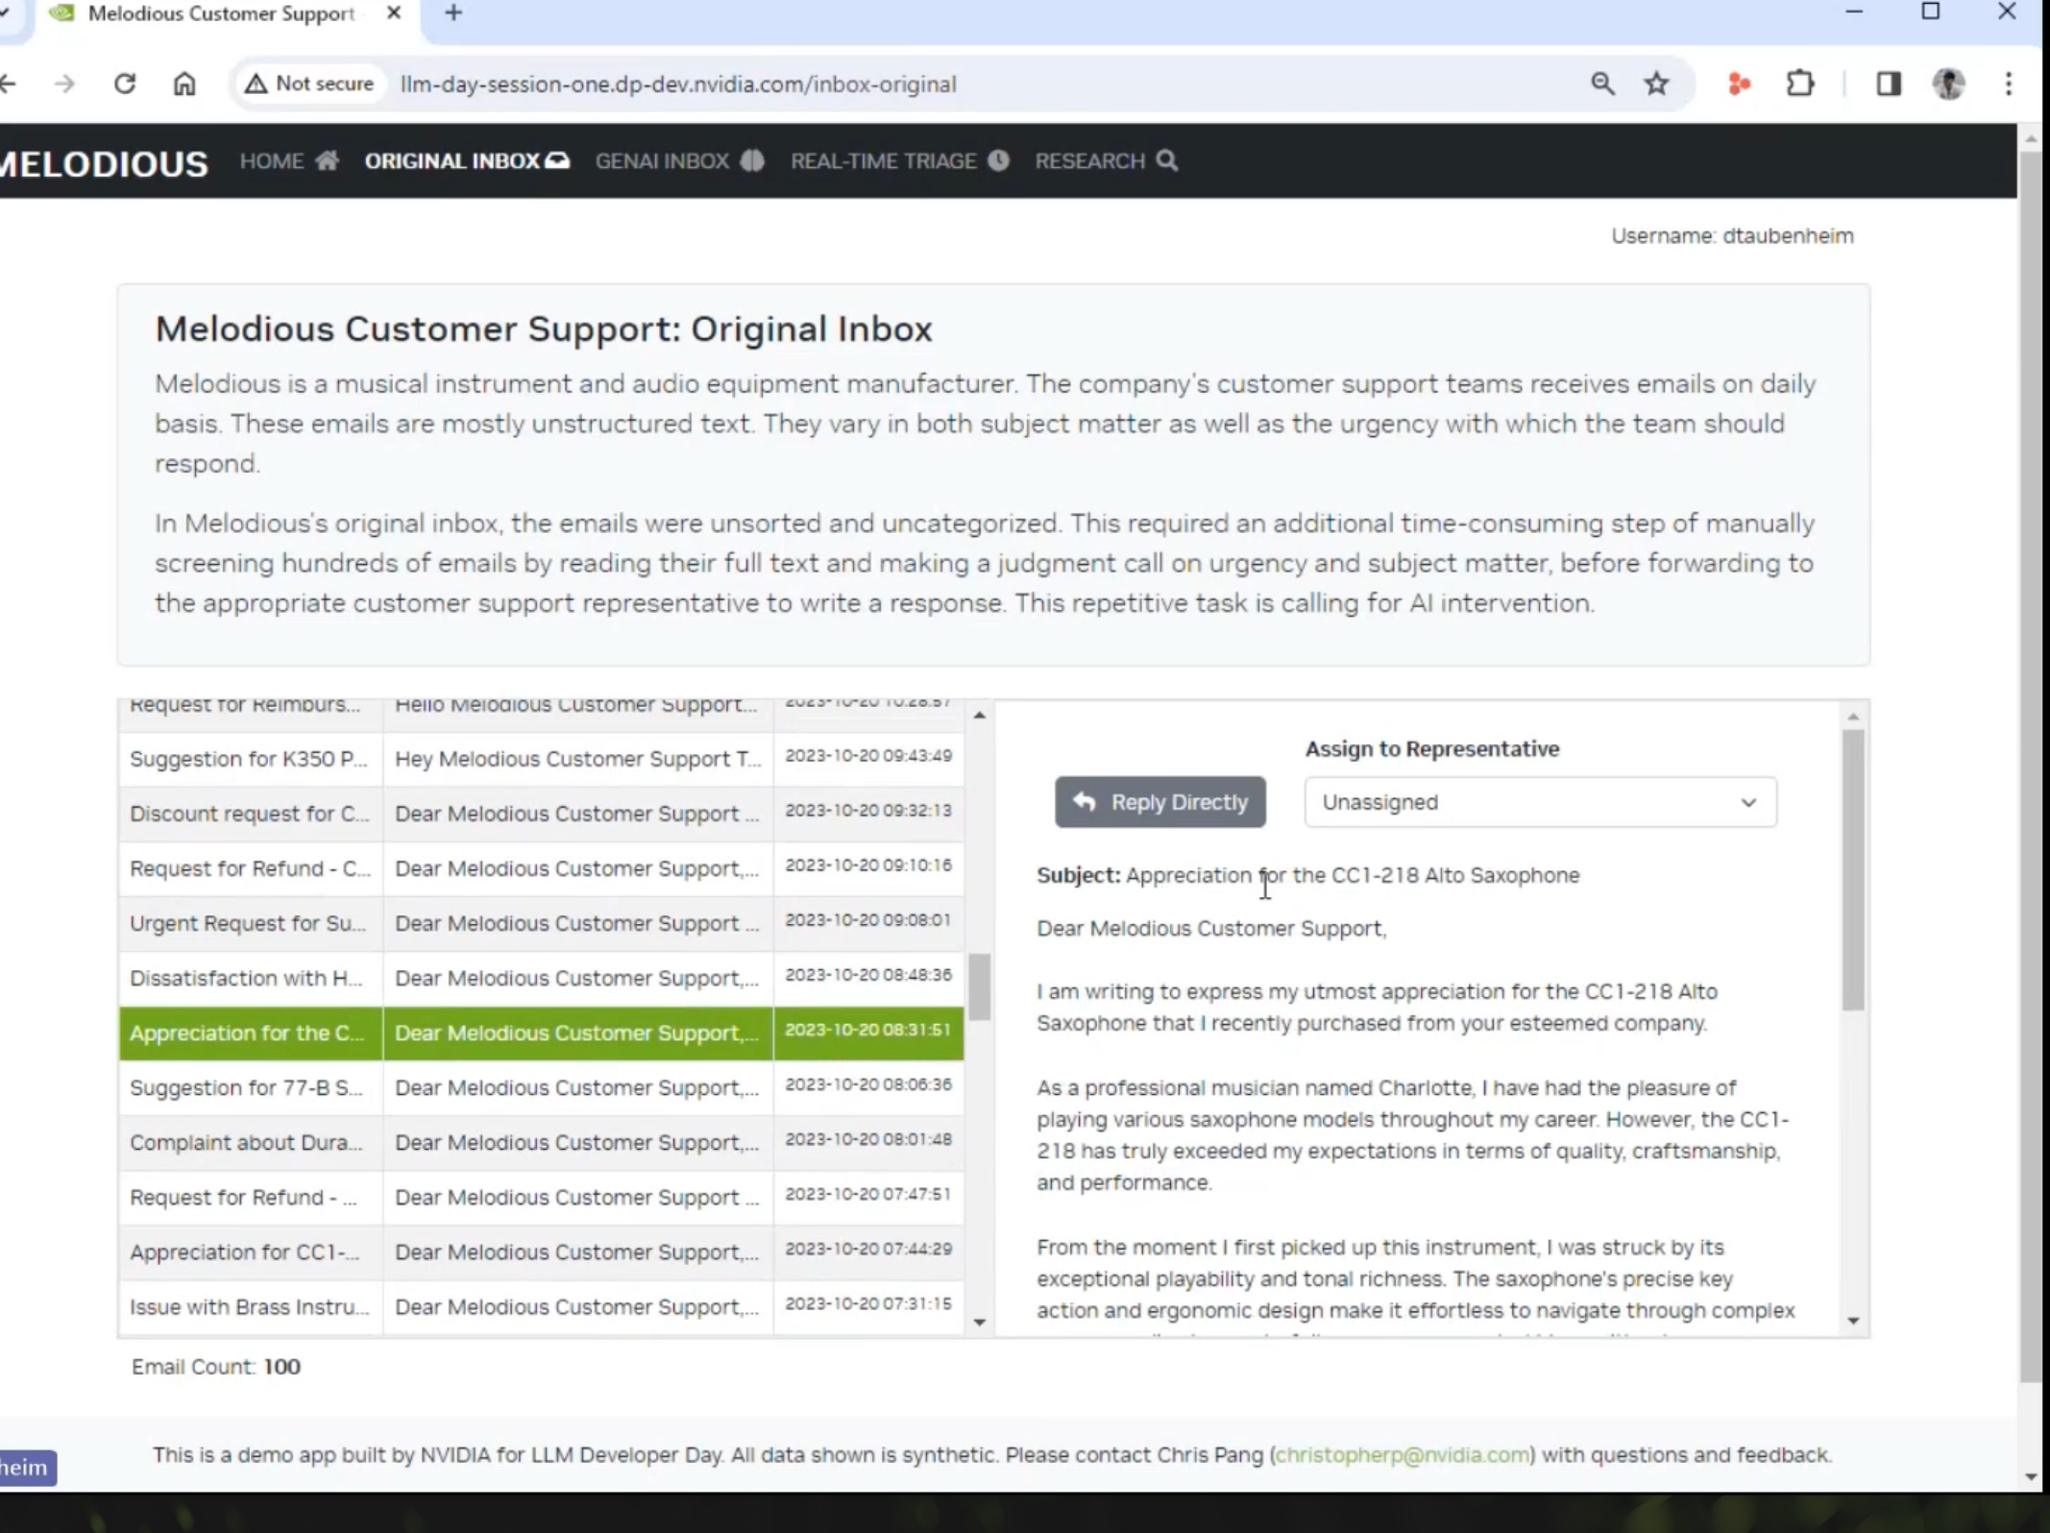Click email list scroll-down arrow
2050x1533 pixels.
click(979, 1323)
